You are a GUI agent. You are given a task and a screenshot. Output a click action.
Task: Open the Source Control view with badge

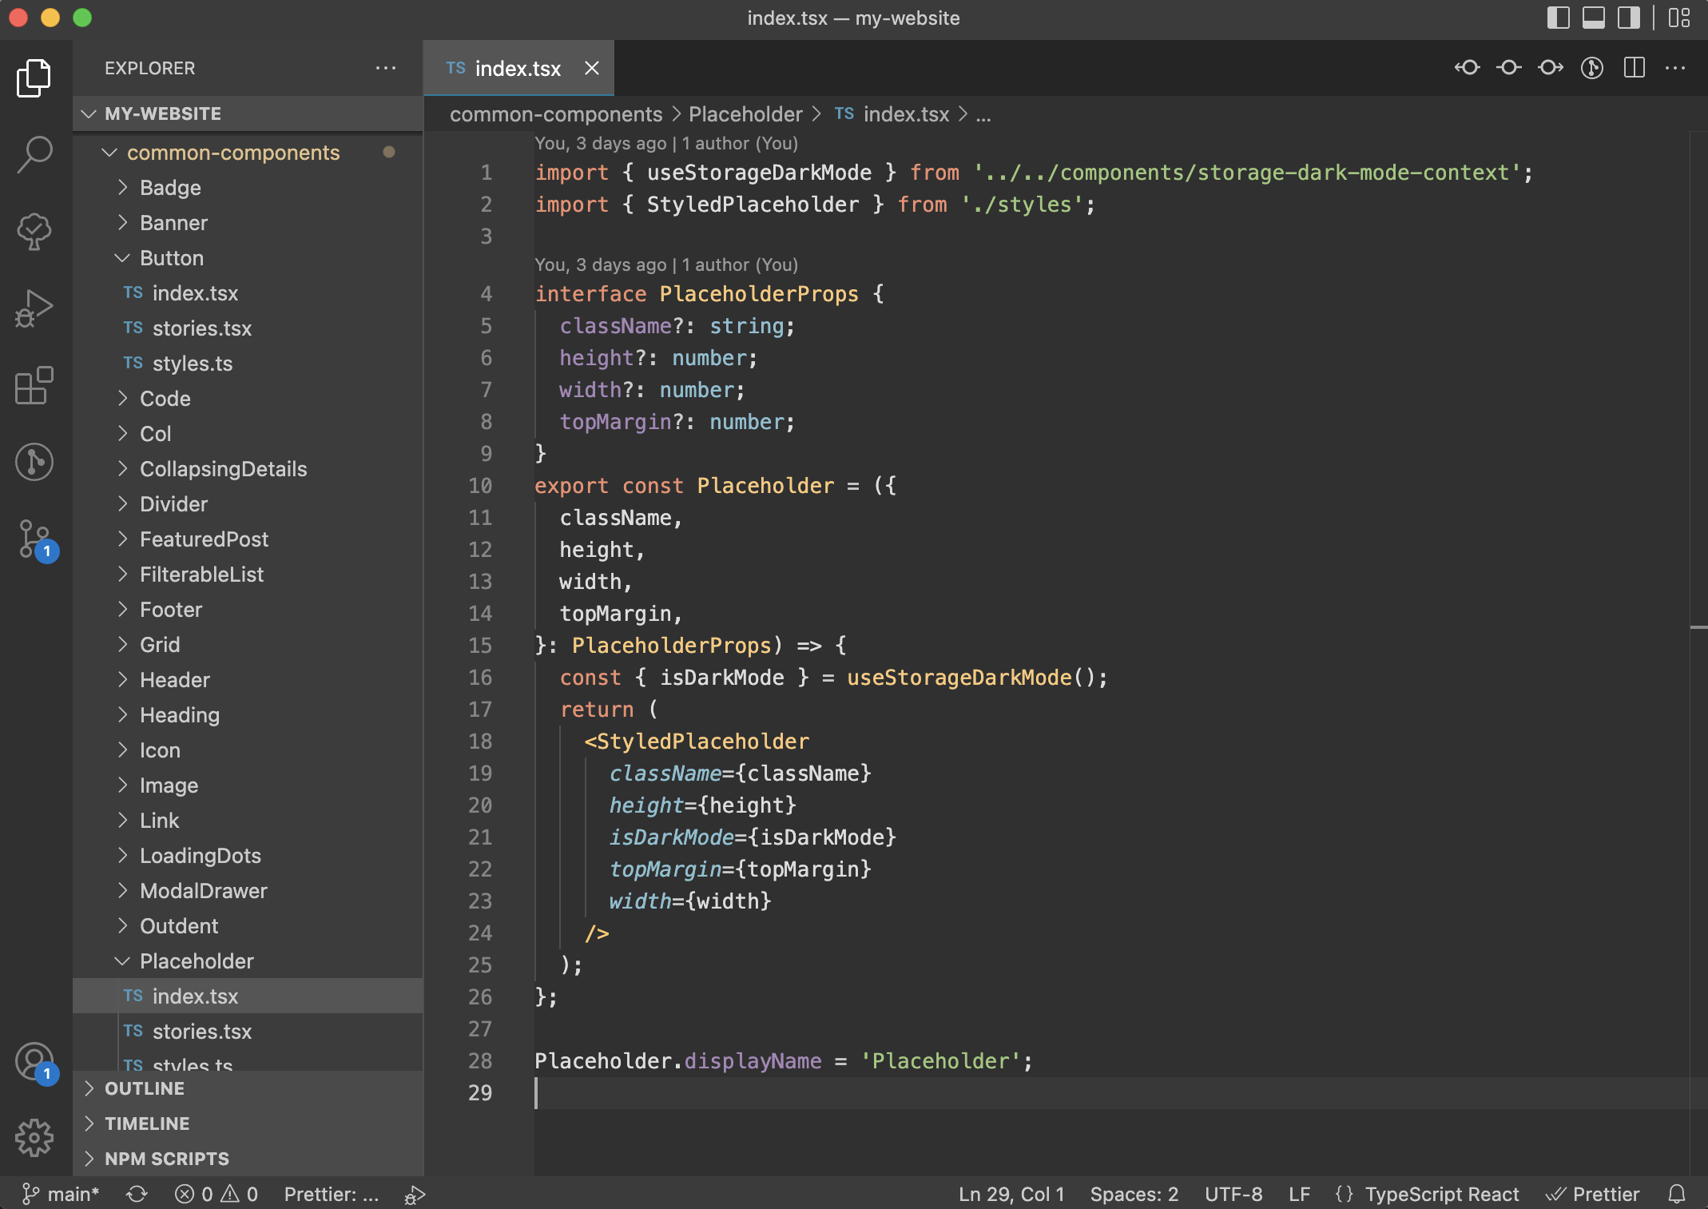pyautogui.click(x=34, y=539)
